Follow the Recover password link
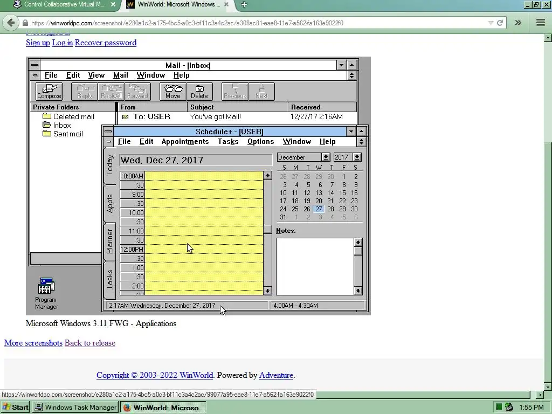Image resolution: width=552 pixels, height=414 pixels. [106, 43]
